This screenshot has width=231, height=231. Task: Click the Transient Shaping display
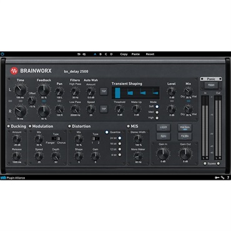coord(136,93)
